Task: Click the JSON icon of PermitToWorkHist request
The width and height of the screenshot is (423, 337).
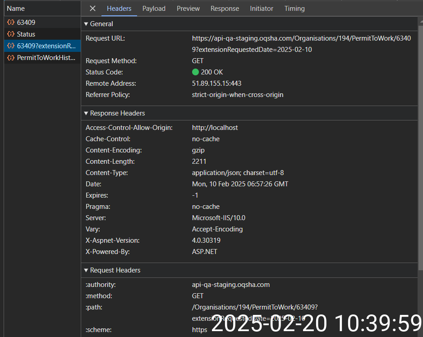Action: 11,58
